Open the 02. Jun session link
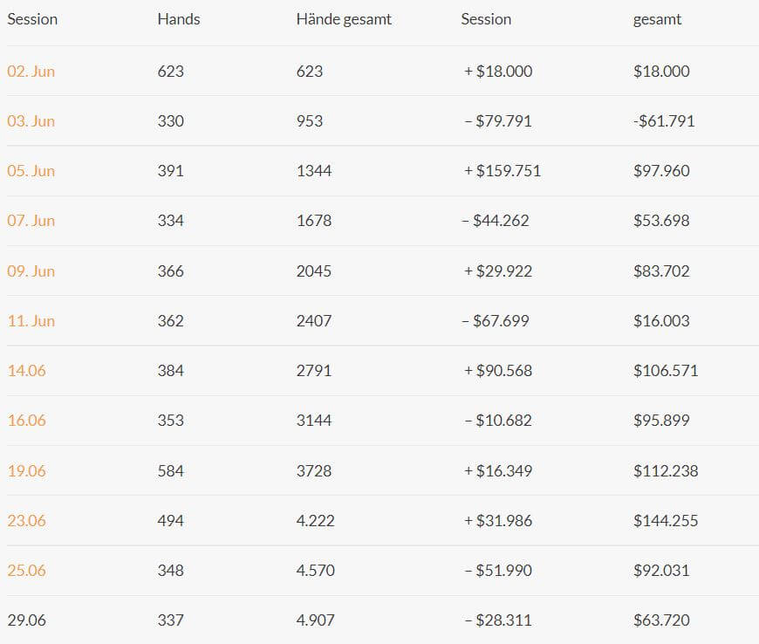 click(31, 72)
